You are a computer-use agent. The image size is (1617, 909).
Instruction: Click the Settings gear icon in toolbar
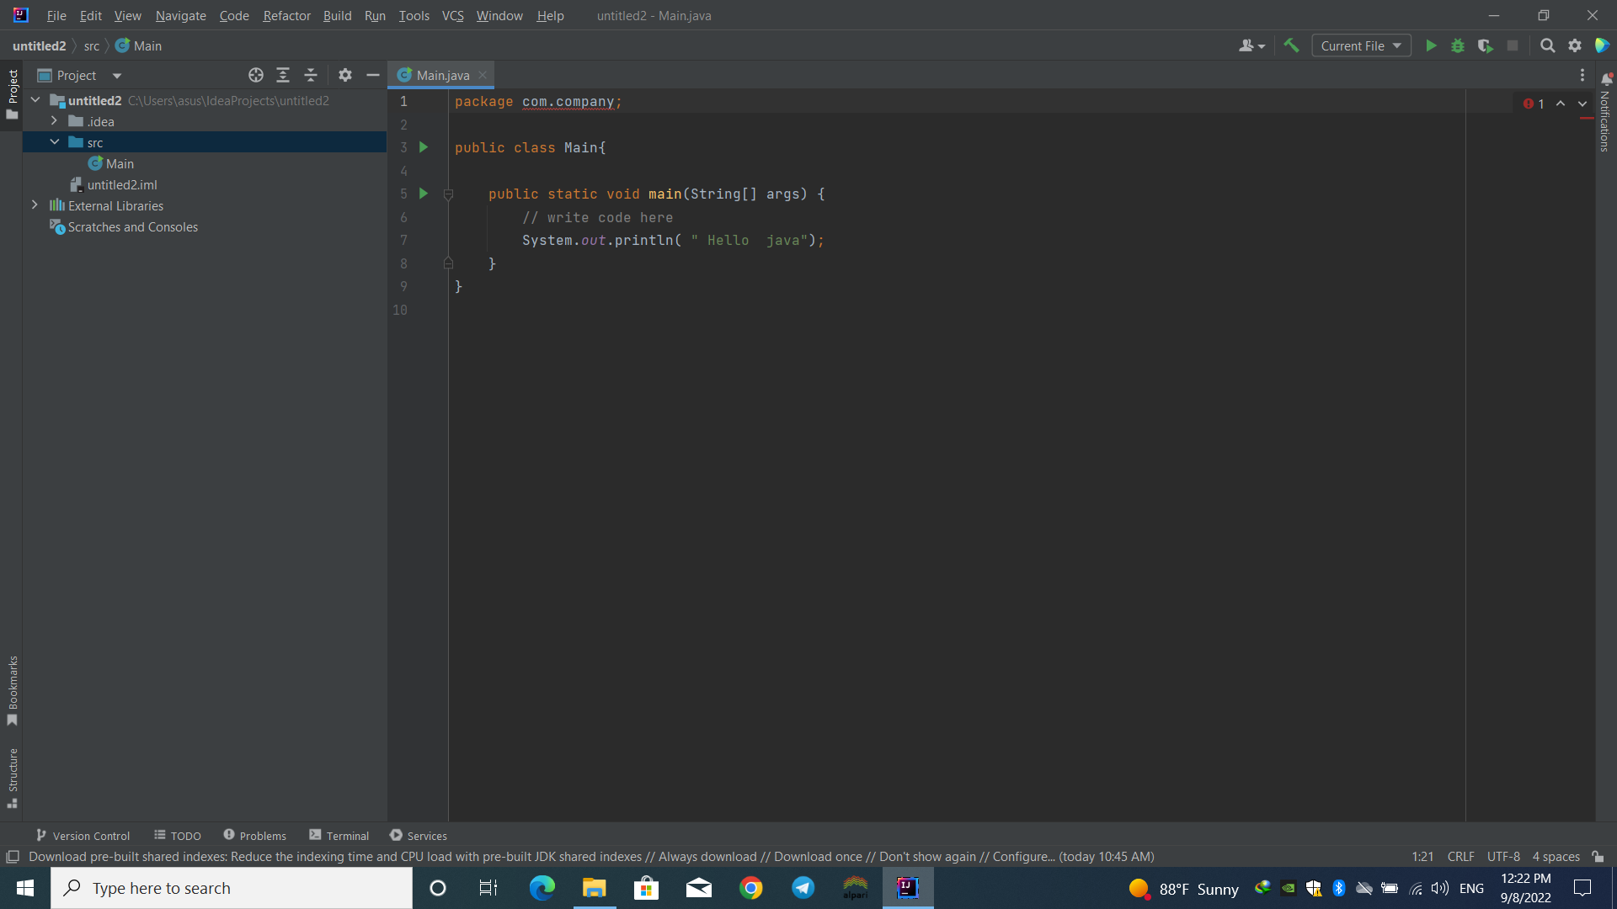coord(1575,46)
